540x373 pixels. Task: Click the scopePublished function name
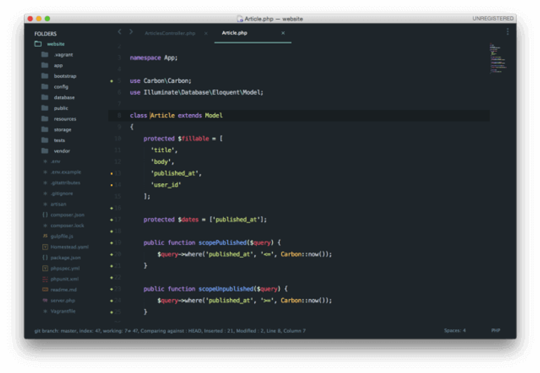tap(223, 243)
